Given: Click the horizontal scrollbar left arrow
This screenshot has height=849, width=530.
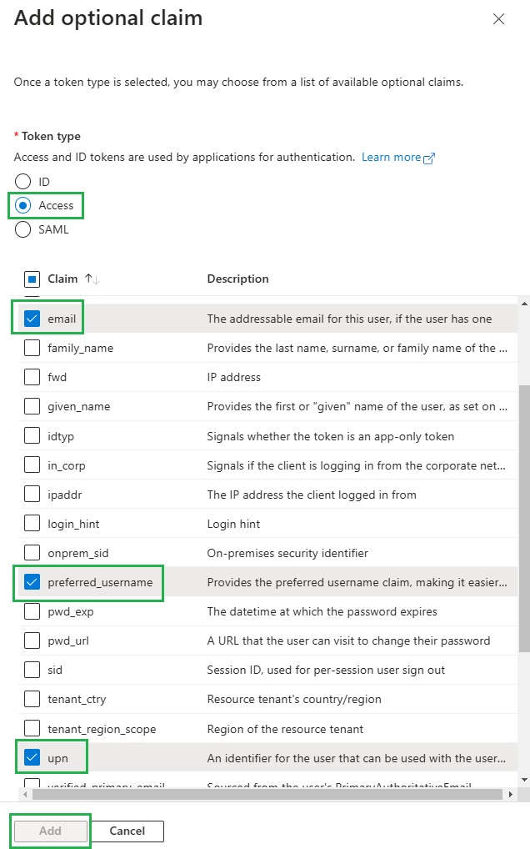Looking at the screenshot, I should click(x=25, y=794).
